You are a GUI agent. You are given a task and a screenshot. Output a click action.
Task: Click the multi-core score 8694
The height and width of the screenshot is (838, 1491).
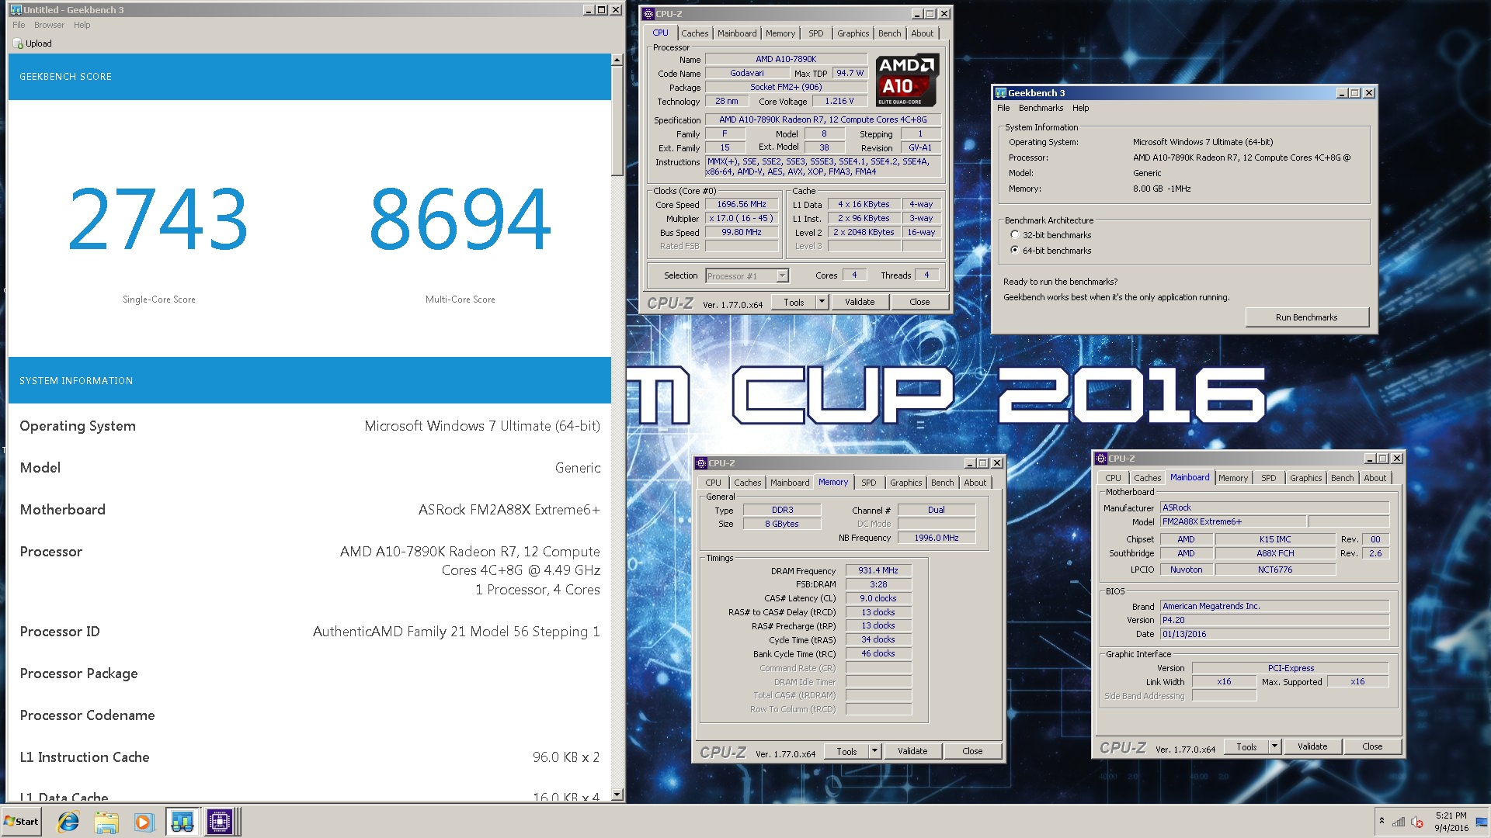click(460, 220)
